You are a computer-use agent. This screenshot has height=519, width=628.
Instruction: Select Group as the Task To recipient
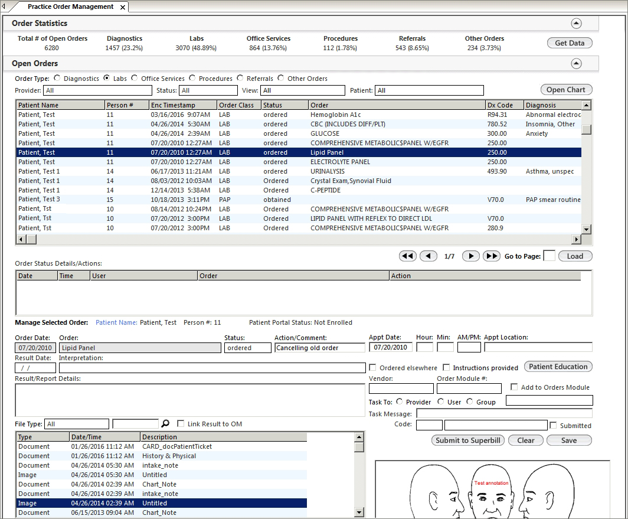pos(470,402)
